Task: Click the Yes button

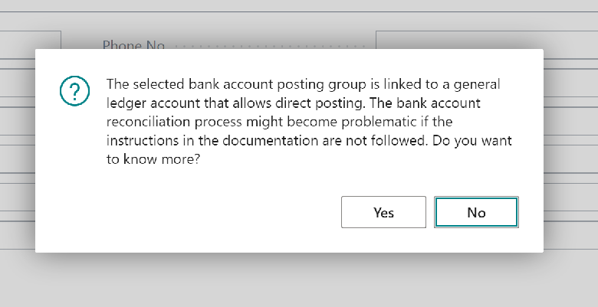Action: tap(383, 212)
